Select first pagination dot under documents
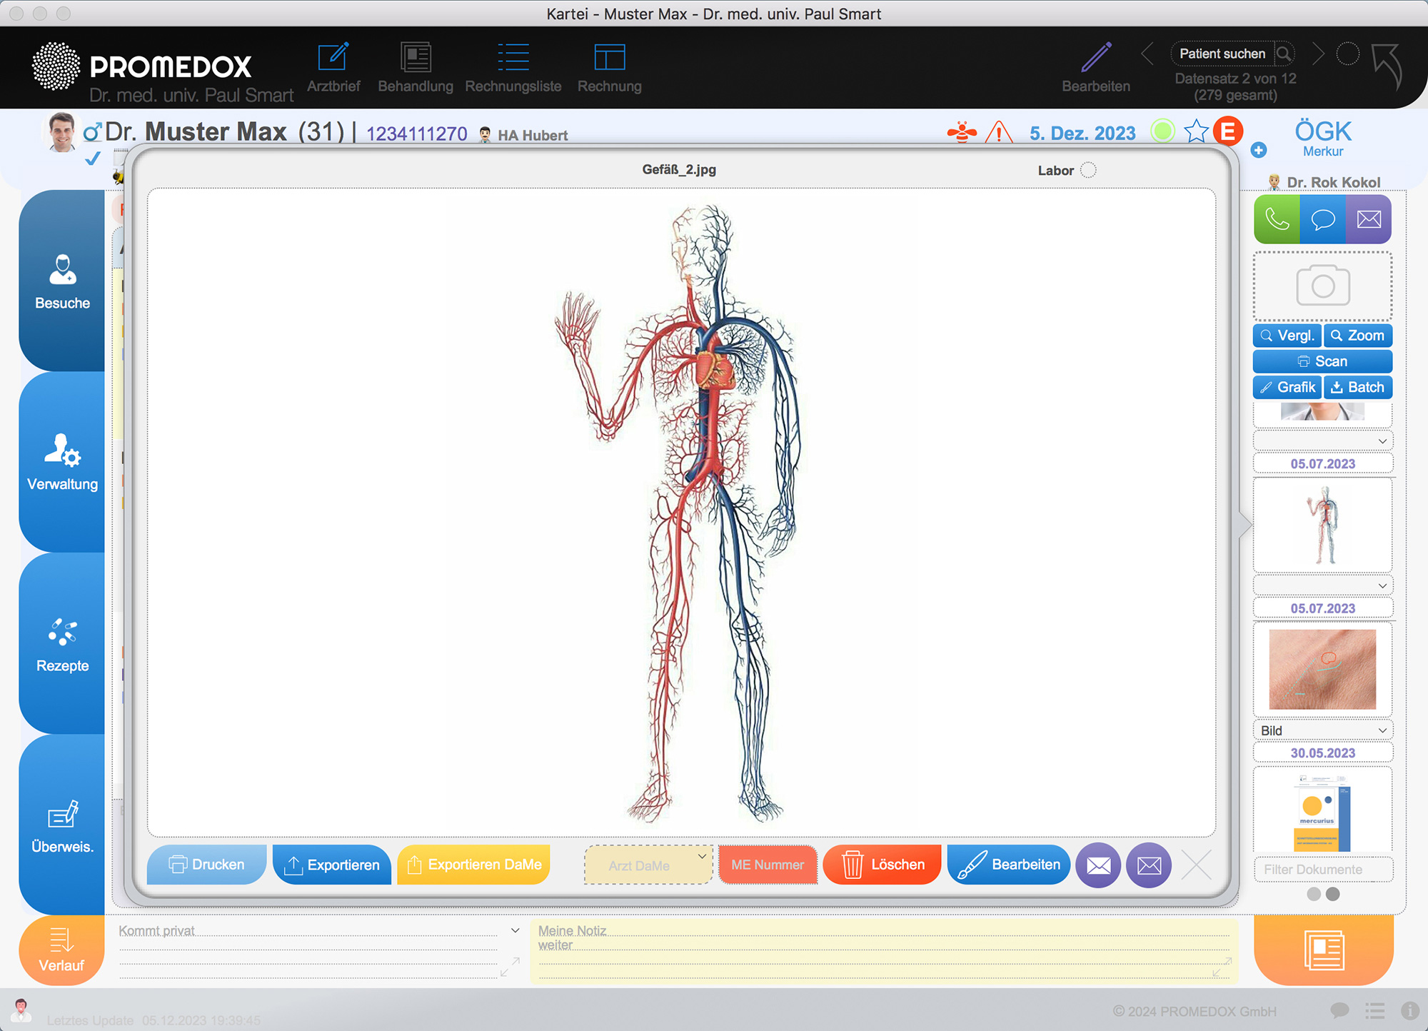 pyautogui.click(x=1314, y=894)
